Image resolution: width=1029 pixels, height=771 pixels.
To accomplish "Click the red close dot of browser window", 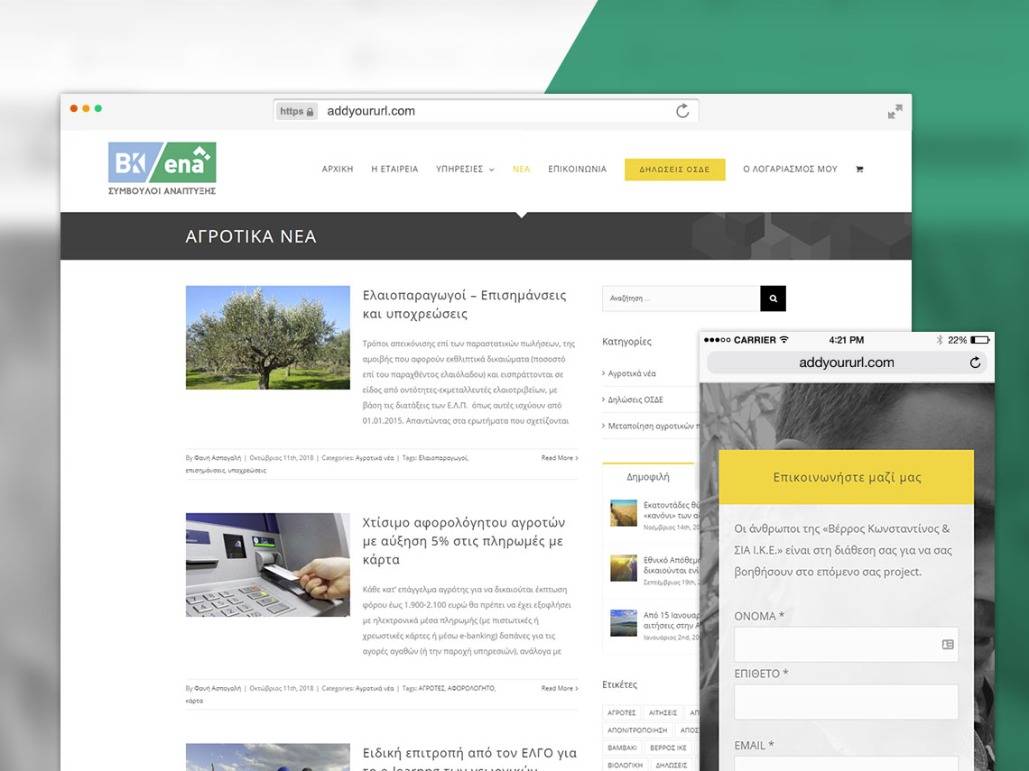I will tap(74, 108).
